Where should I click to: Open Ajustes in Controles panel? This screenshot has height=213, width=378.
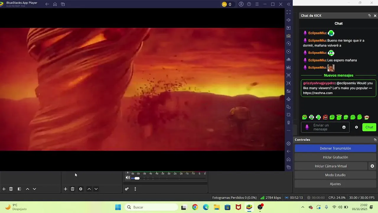335,184
